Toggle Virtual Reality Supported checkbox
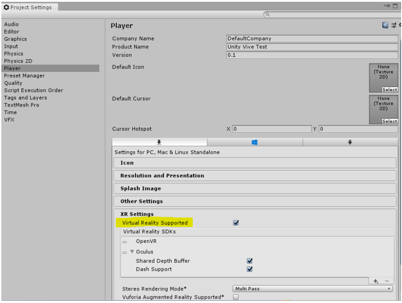 236,223
